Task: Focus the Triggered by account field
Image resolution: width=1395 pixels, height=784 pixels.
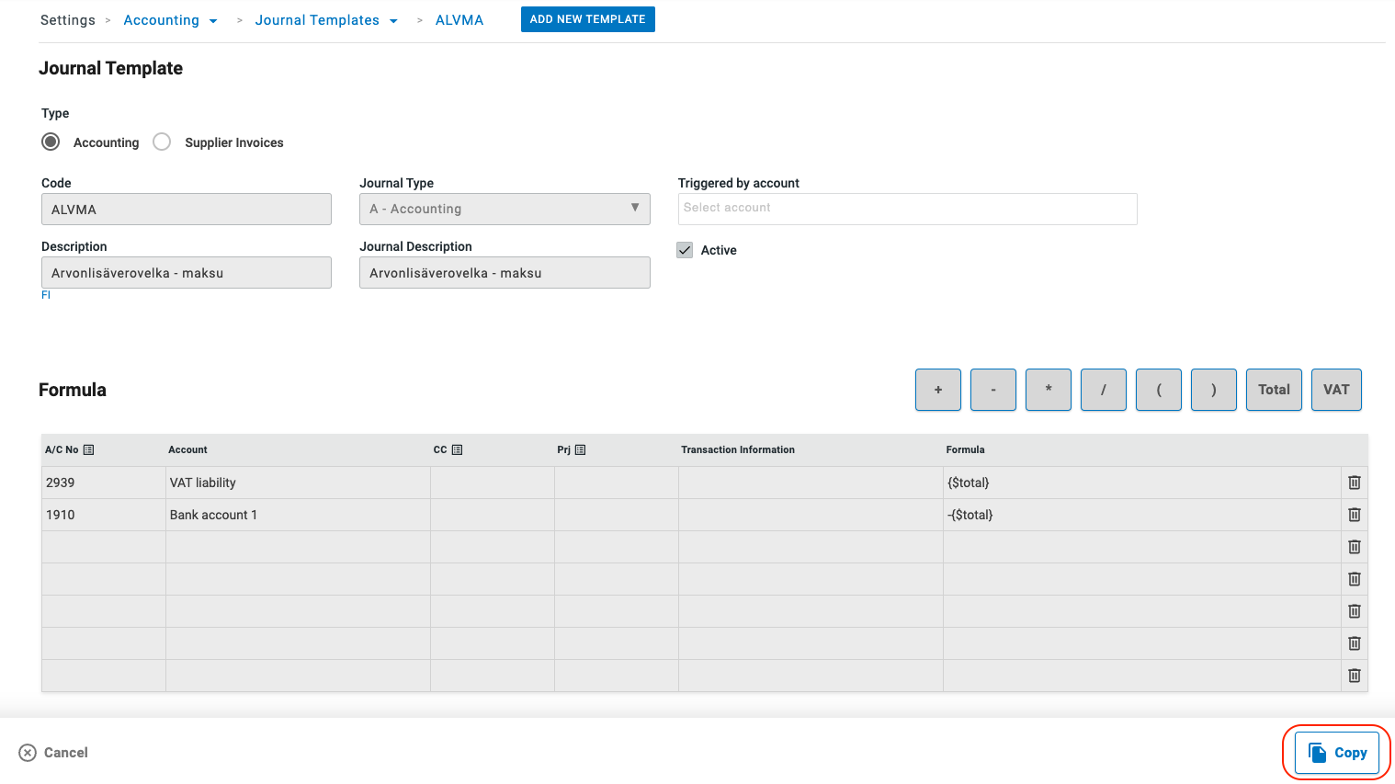Action: (907, 209)
